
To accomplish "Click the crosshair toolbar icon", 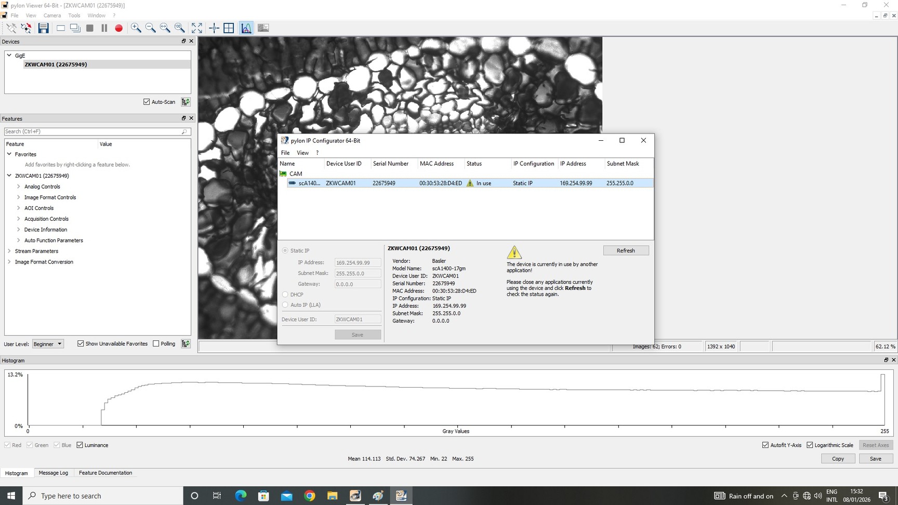I will 214,28.
